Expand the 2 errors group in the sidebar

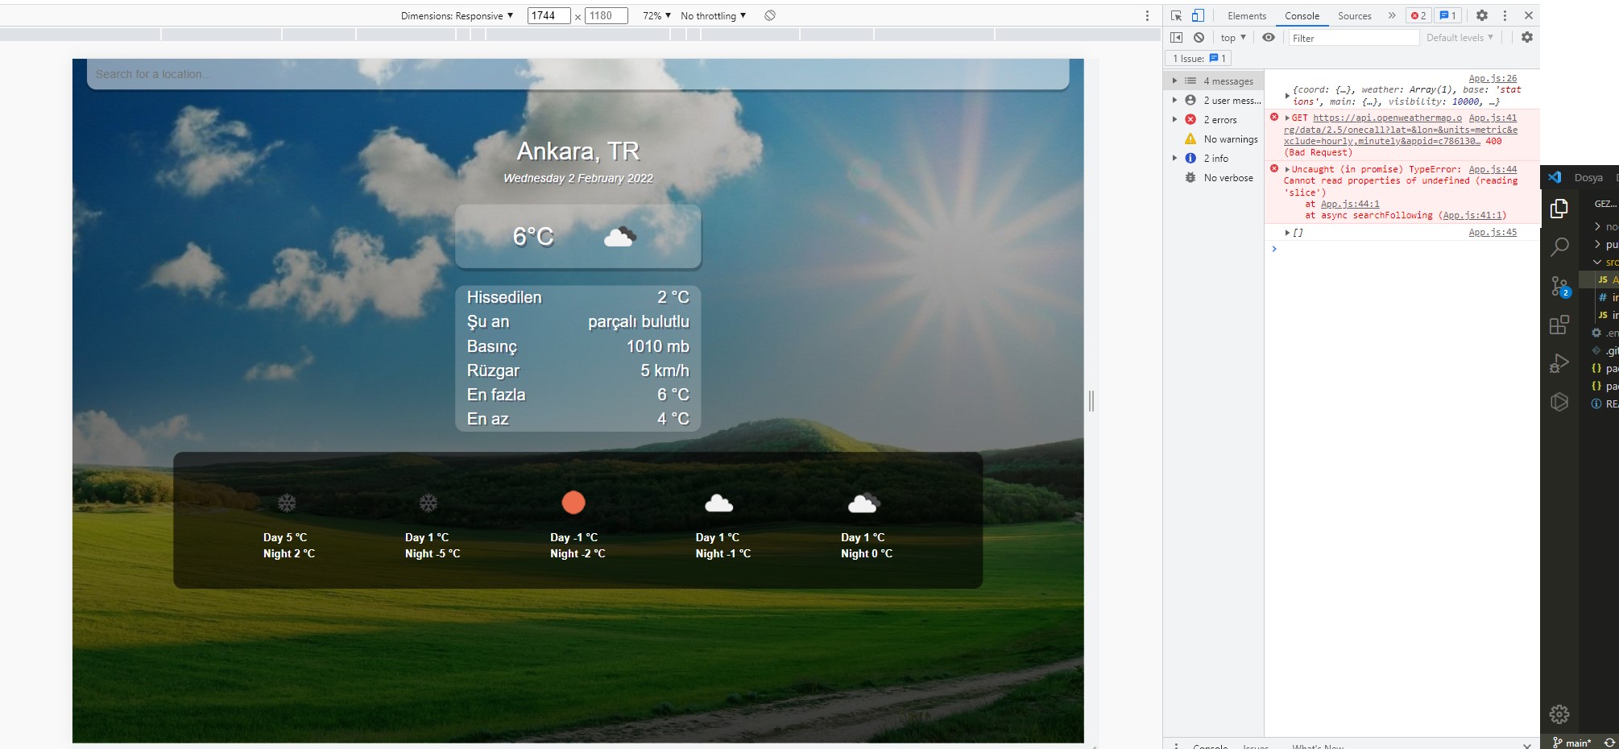click(x=1174, y=119)
